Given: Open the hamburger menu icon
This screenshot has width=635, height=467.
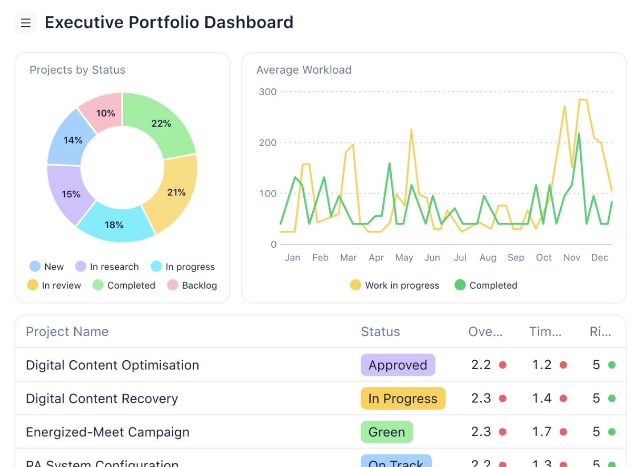Looking at the screenshot, I should (26, 23).
